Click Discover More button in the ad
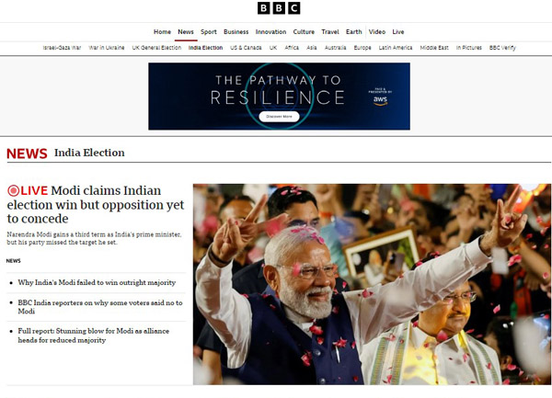Image resolution: width=552 pixels, height=398 pixels. (279, 117)
